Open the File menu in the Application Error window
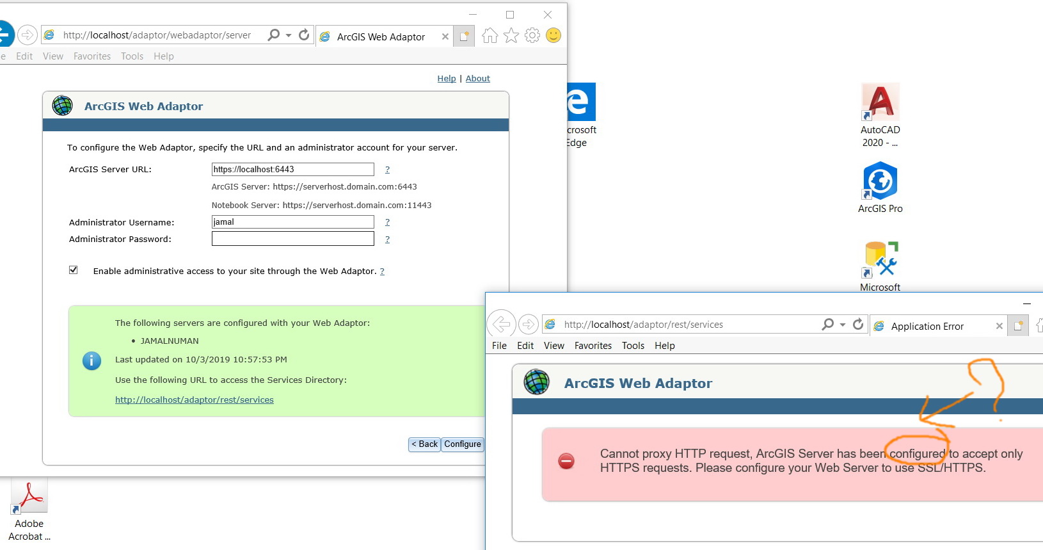Image resolution: width=1043 pixels, height=550 pixels. [x=499, y=346]
